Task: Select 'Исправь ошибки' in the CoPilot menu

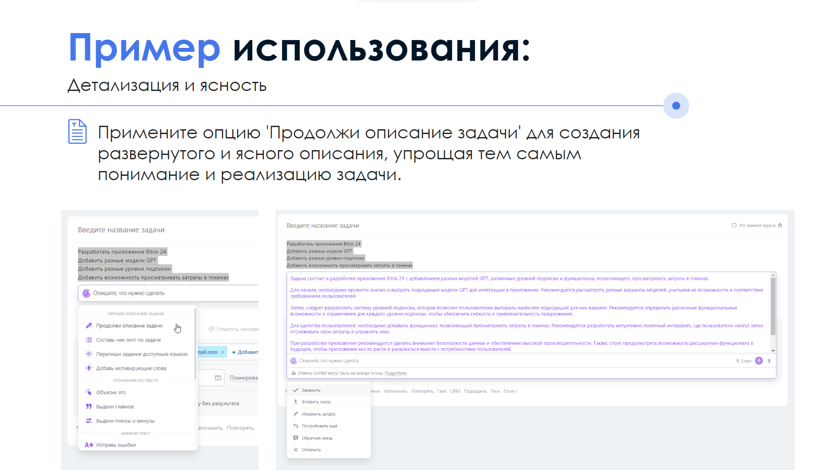Action: point(116,445)
